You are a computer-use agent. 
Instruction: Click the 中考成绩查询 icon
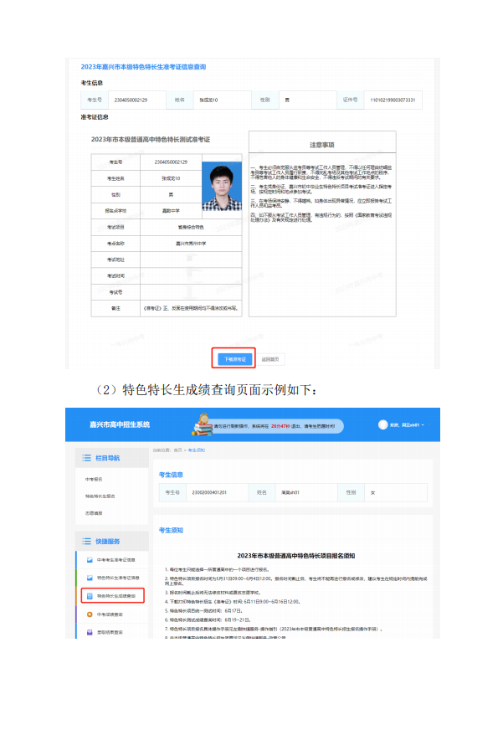pos(89,614)
